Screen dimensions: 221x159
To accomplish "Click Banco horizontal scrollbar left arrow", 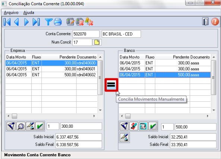I will coord(122,116).
